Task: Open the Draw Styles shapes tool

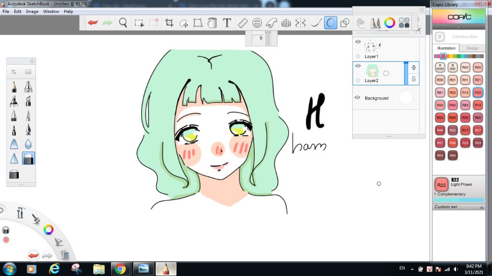Action: coord(345,23)
